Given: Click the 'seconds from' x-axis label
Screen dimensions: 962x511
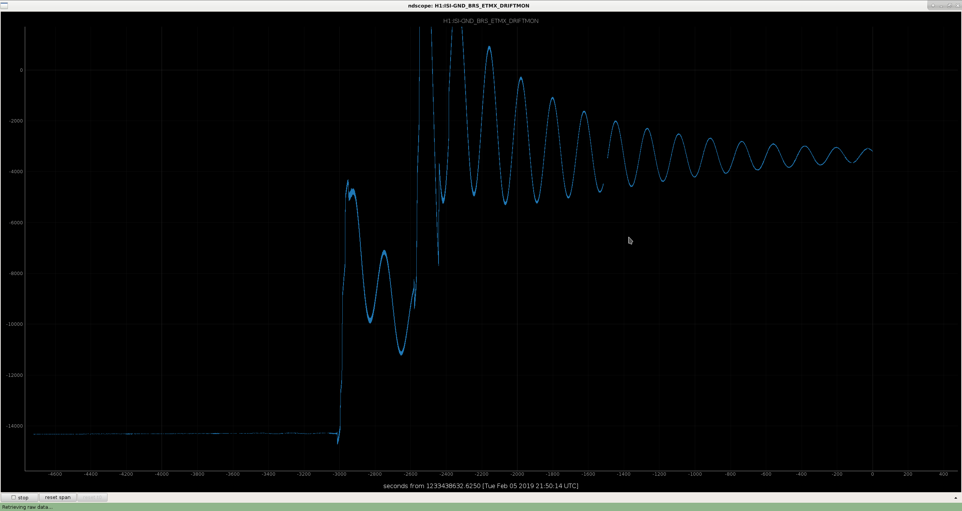Looking at the screenshot, I should coord(481,486).
